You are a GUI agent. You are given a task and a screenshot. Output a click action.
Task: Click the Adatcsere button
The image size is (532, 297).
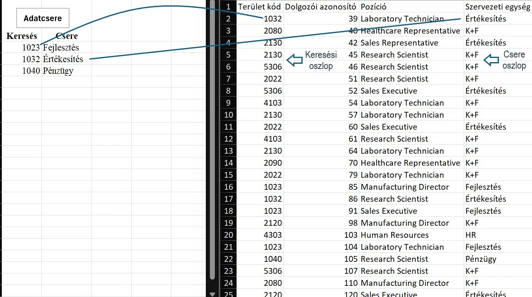tap(43, 19)
